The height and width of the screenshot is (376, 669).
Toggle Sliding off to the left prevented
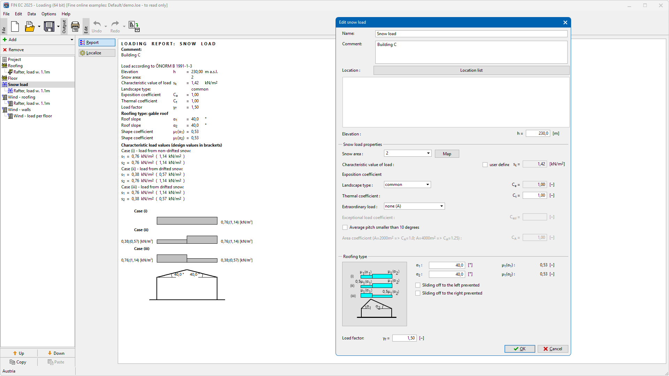point(418,285)
